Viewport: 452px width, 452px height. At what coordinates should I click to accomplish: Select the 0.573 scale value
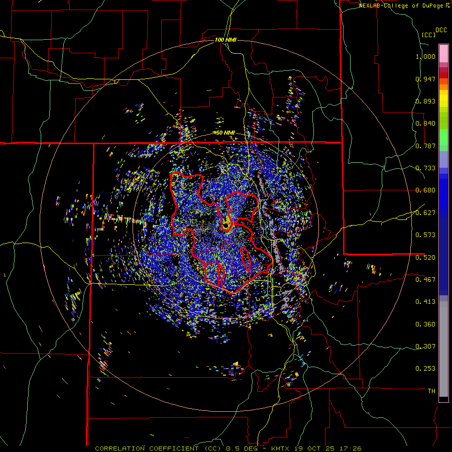(x=425, y=235)
